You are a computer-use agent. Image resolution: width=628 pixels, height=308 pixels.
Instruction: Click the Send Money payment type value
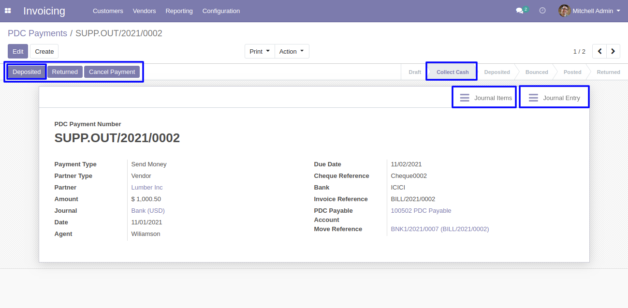pyautogui.click(x=149, y=164)
